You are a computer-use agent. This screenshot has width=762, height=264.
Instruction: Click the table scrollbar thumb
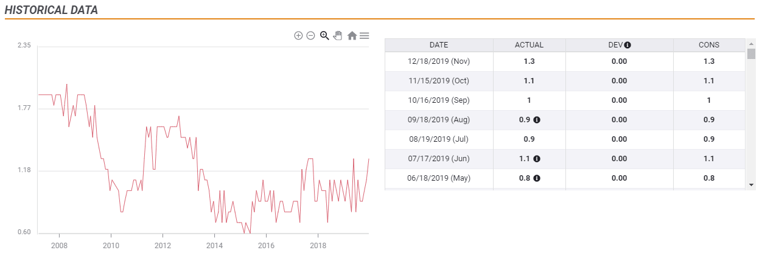click(751, 55)
